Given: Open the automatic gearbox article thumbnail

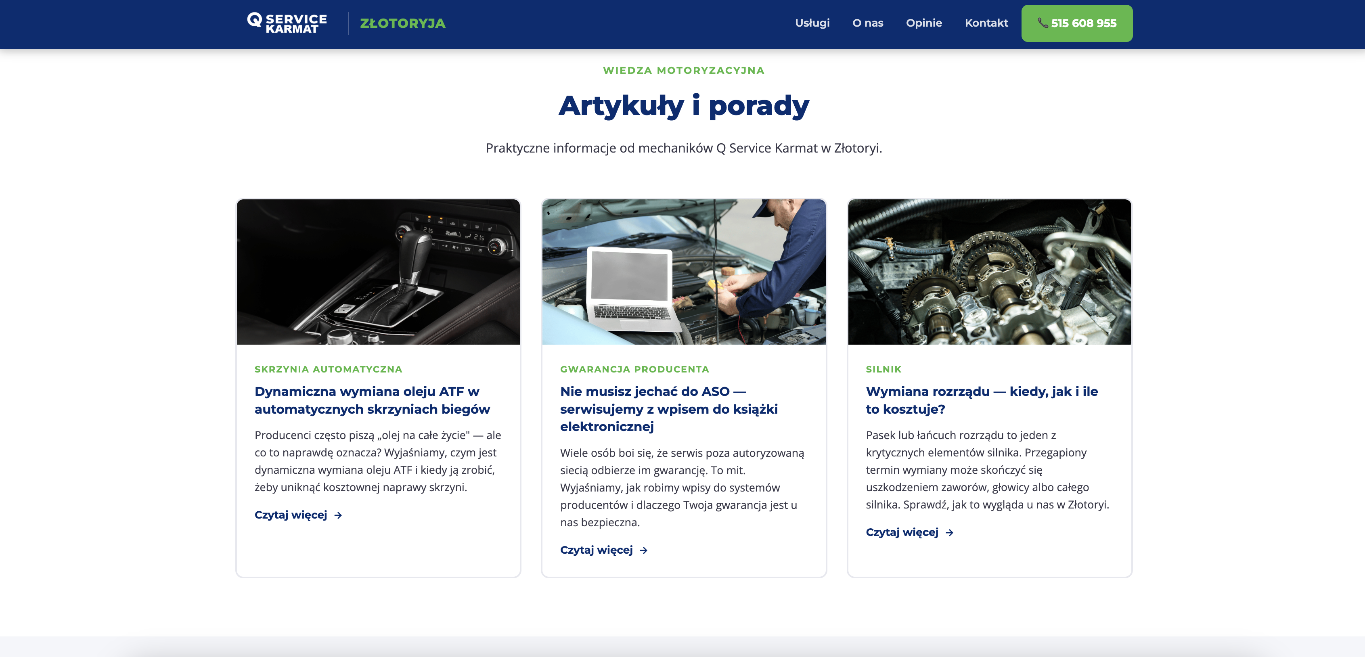Looking at the screenshot, I should coord(378,272).
